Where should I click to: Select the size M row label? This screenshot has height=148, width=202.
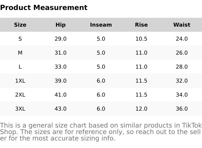20,53
